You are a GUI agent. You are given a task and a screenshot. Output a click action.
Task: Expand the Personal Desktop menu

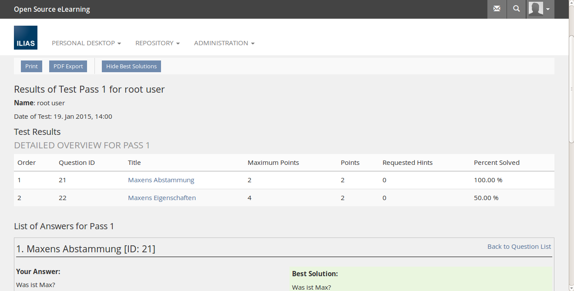pyautogui.click(x=86, y=43)
